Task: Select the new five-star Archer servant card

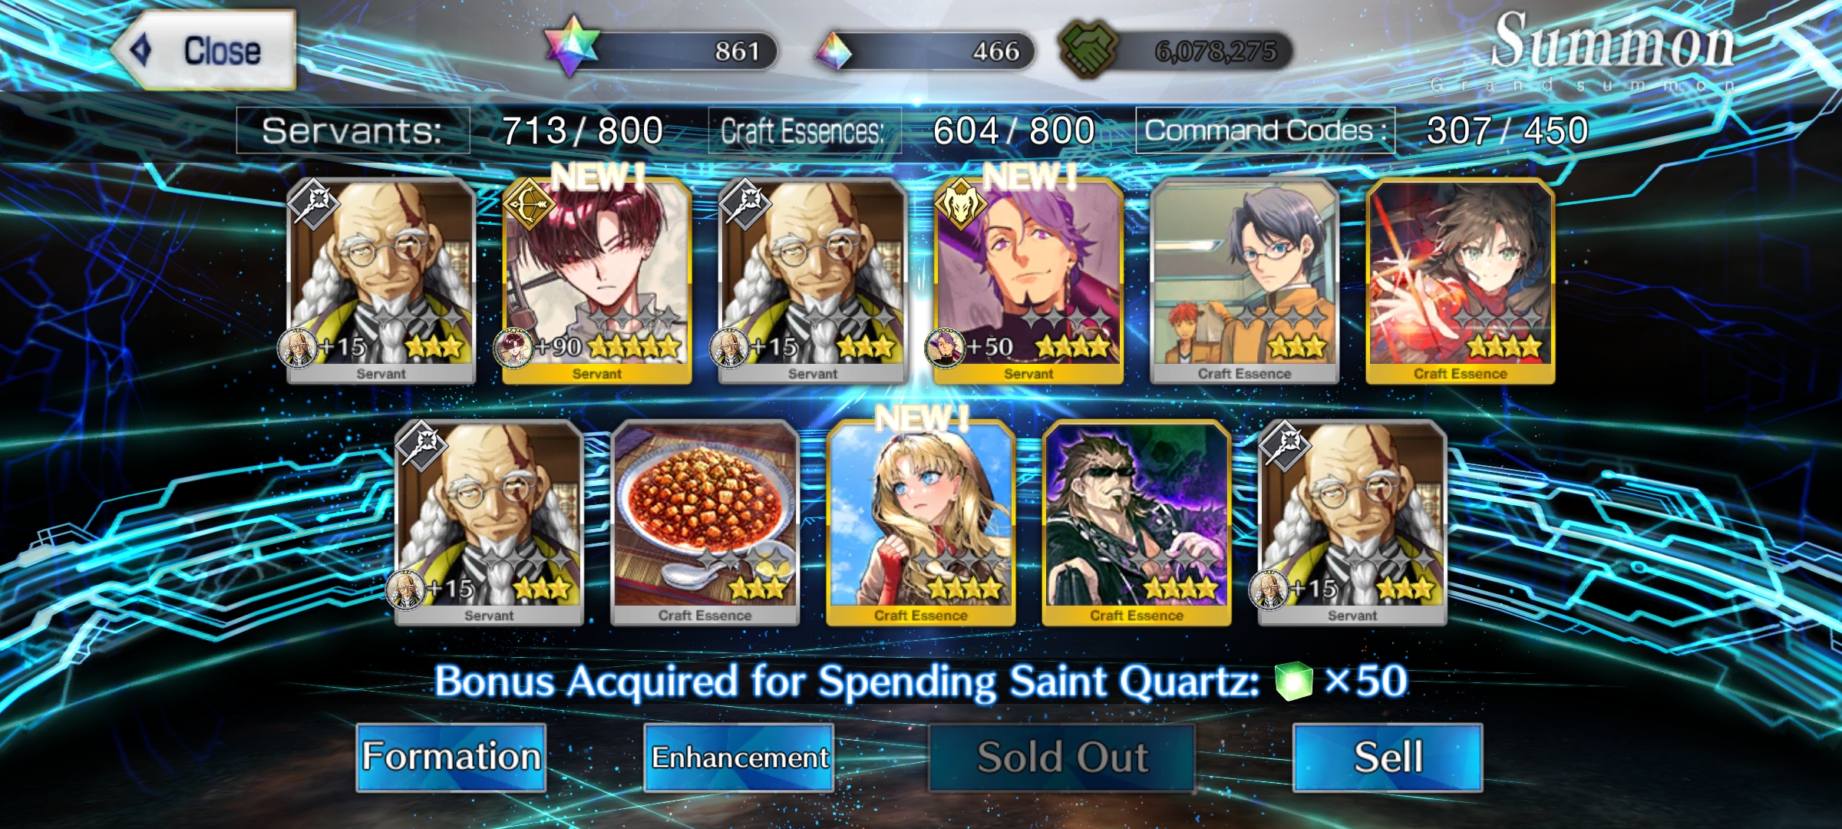Action: (597, 281)
